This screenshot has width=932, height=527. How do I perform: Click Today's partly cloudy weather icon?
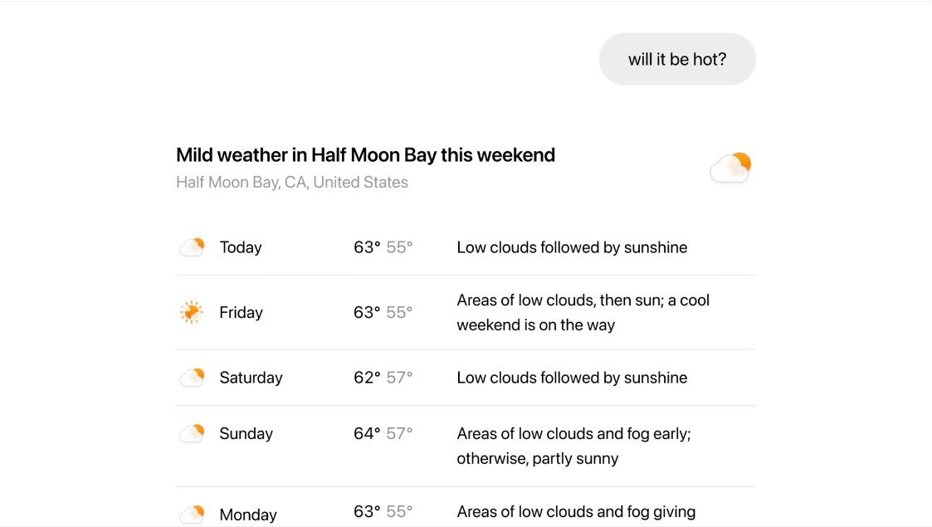(192, 247)
